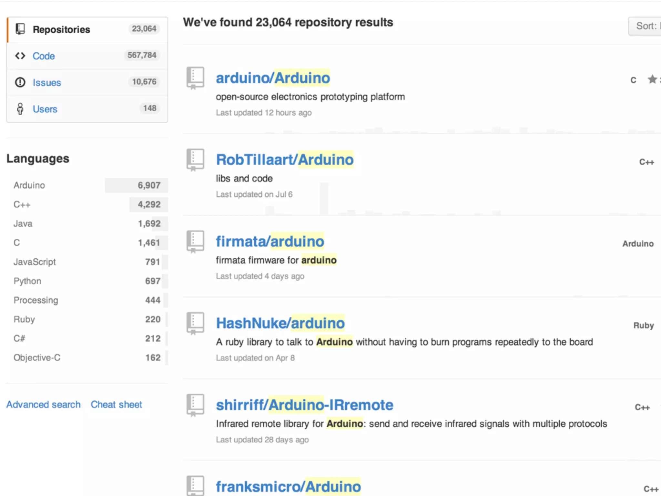Click the star icon on arduino/Arduino result
The width and height of the screenshot is (661, 496).
point(652,79)
